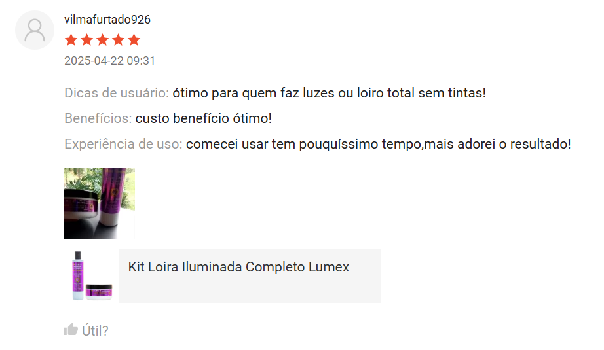Select the second rating star
This screenshot has height=350, width=604.
click(87, 40)
